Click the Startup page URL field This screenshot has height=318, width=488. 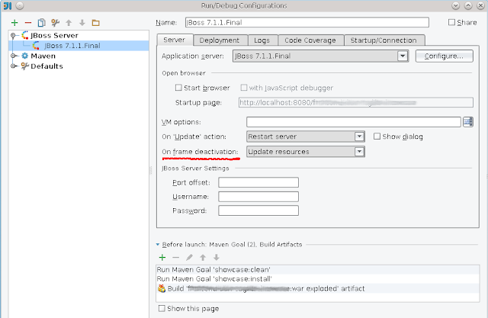356,102
